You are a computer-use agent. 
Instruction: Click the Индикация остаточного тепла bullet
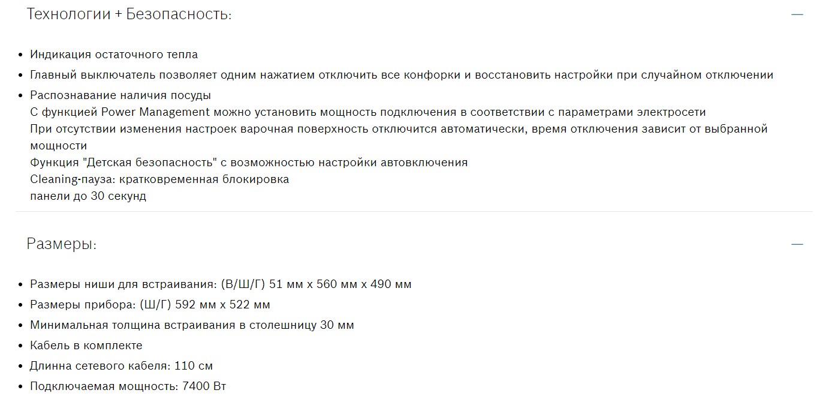tap(114, 55)
